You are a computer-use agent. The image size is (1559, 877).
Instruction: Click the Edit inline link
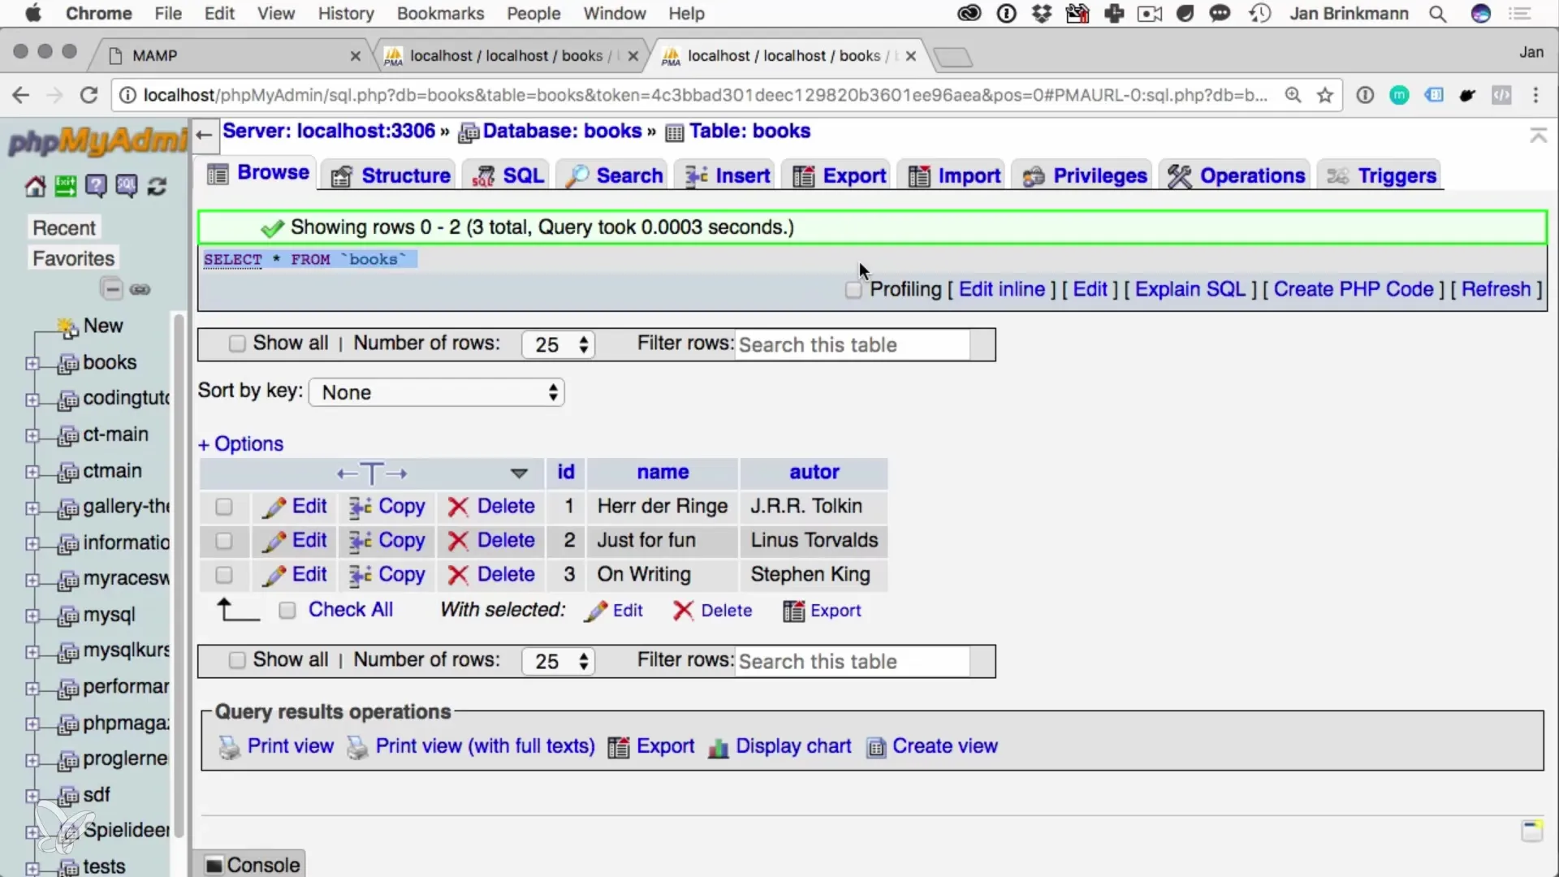[x=1001, y=290]
